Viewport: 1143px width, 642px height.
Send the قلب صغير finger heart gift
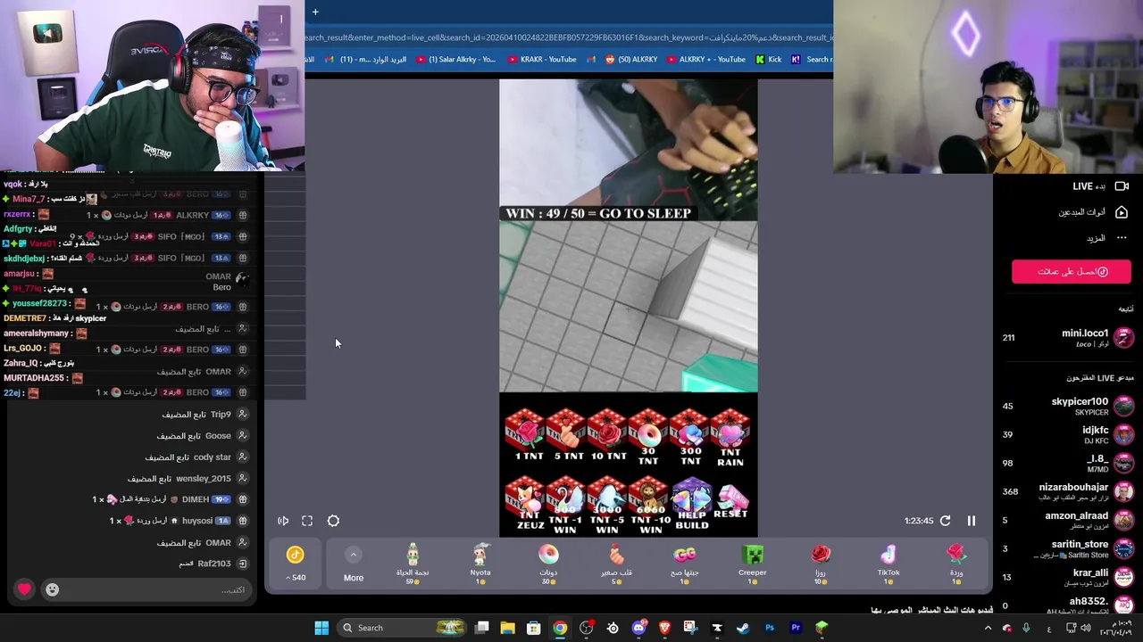point(616,564)
